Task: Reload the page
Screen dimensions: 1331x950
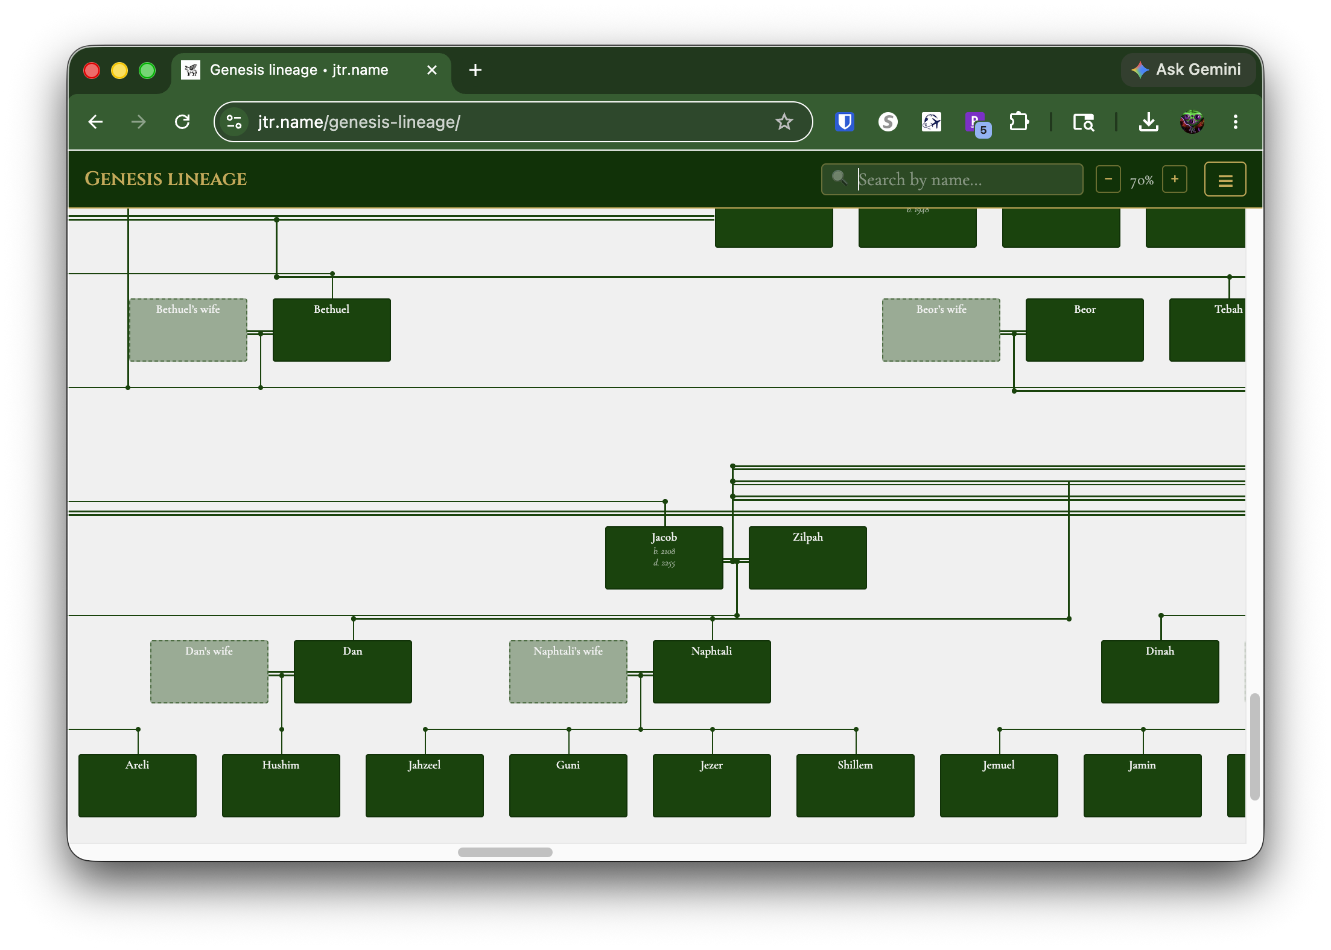Action: pyautogui.click(x=182, y=122)
